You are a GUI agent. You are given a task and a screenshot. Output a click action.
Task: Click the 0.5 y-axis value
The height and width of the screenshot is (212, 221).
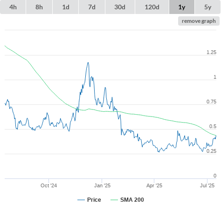(x=213, y=126)
